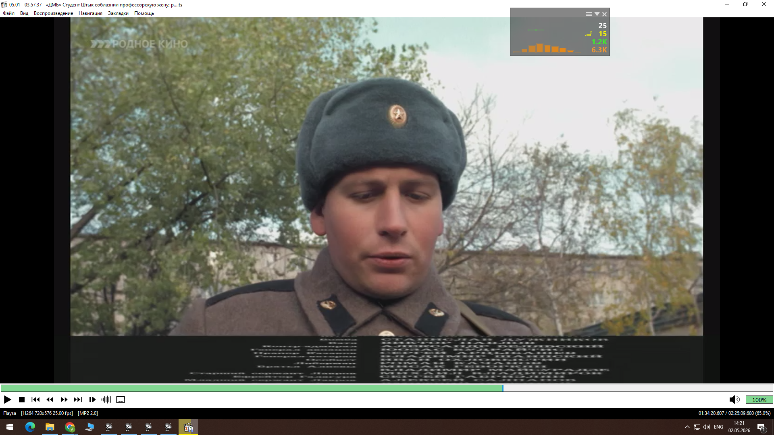Viewport: 774px width, 435px height.
Task: Open the audio track selection icon
Action: coord(106,400)
